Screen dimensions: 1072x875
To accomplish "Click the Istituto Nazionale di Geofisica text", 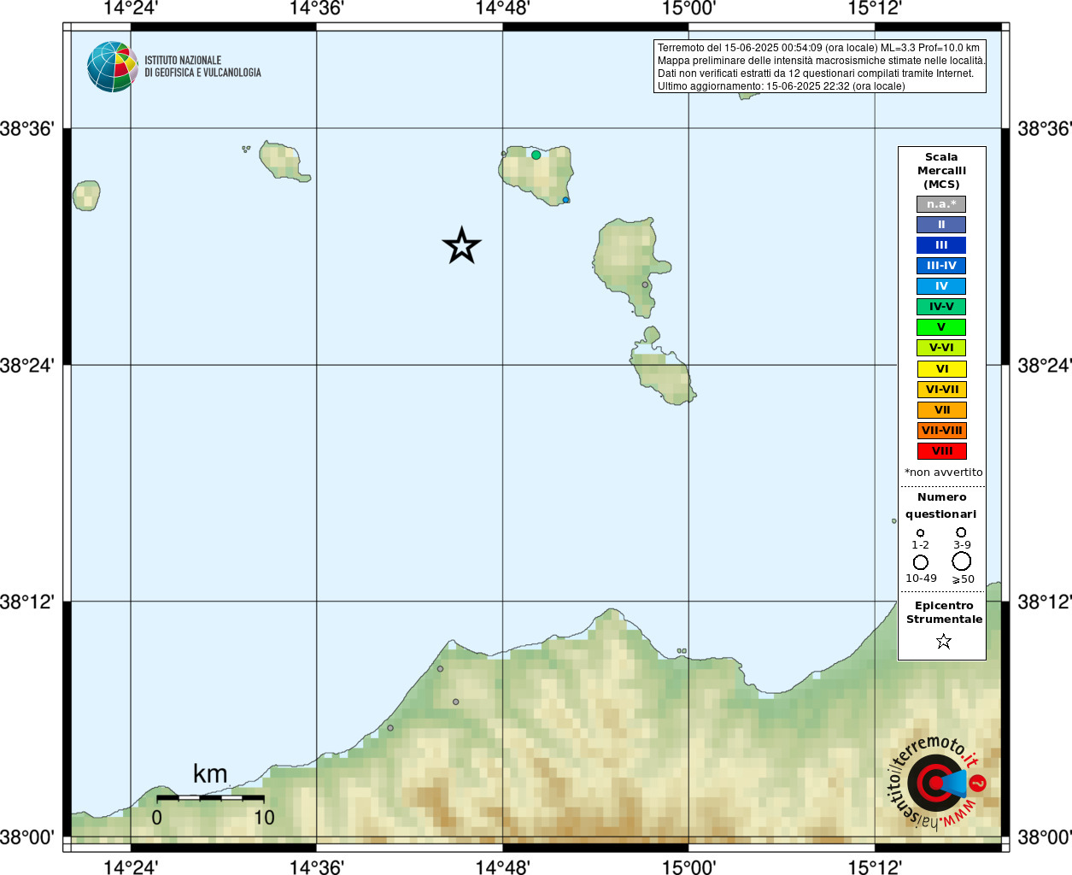I will 202,67.
